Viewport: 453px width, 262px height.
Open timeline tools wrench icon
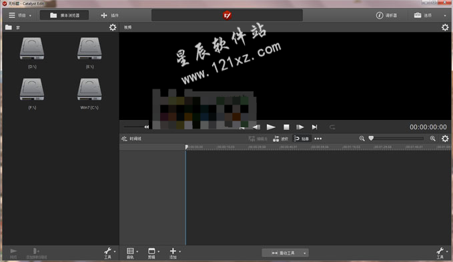440,253
